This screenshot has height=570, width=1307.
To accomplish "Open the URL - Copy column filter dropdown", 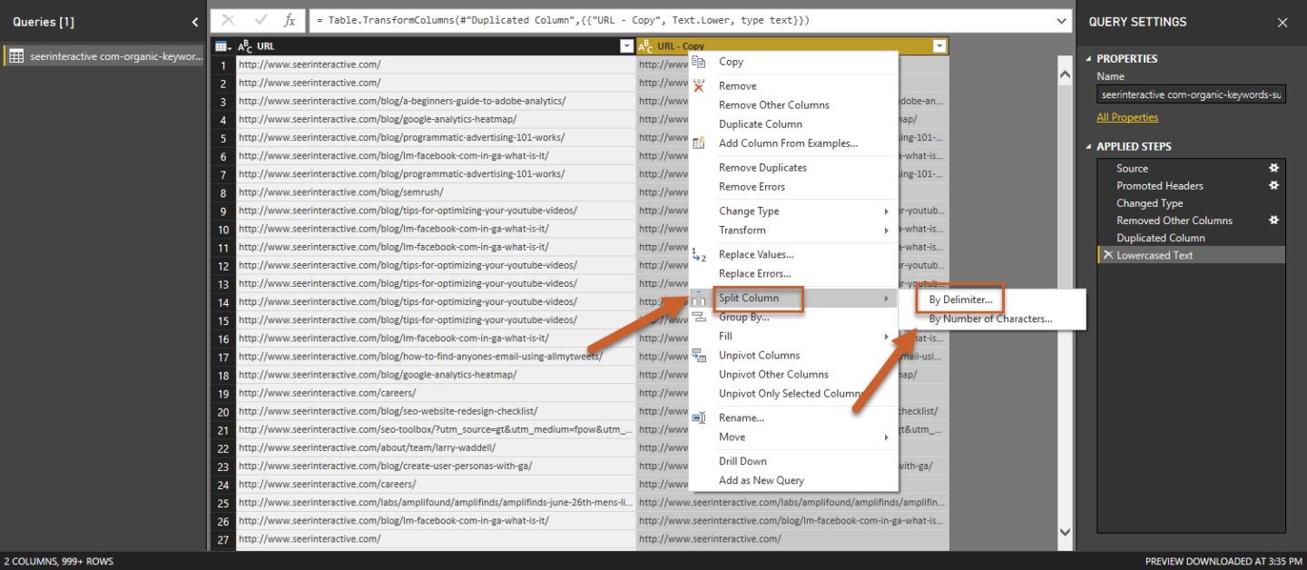I will [x=939, y=46].
